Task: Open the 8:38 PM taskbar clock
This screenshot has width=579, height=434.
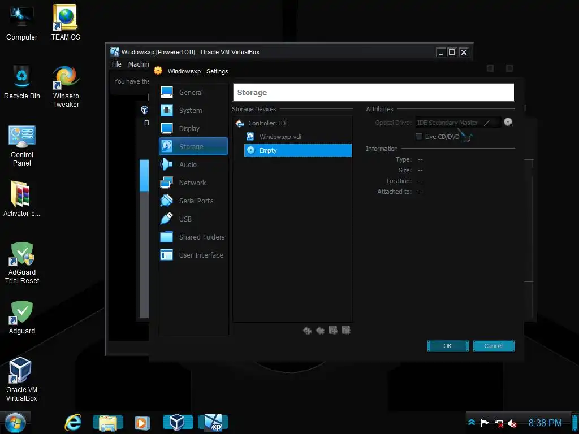Action: pos(545,423)
